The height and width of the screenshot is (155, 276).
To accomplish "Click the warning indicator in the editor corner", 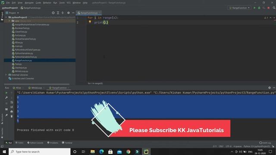I will [x=266, y=18].
